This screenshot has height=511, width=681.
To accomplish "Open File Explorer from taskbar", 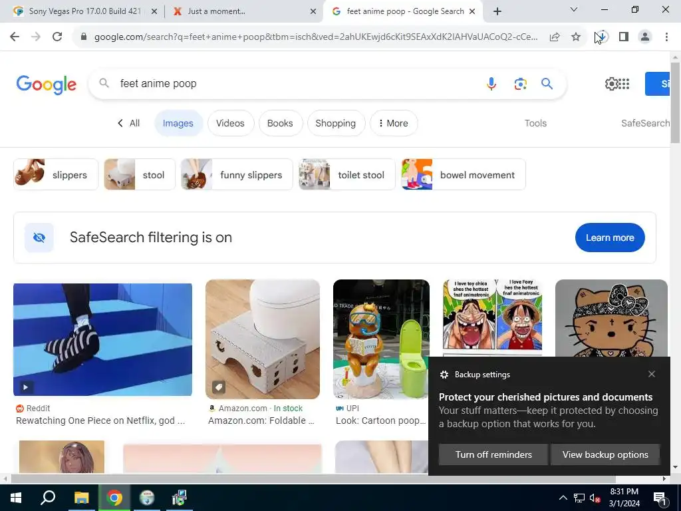I will [x=81, y=498].
